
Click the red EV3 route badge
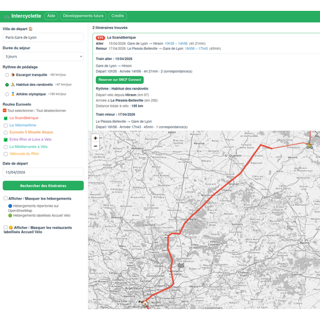click(x=100, y=38)
